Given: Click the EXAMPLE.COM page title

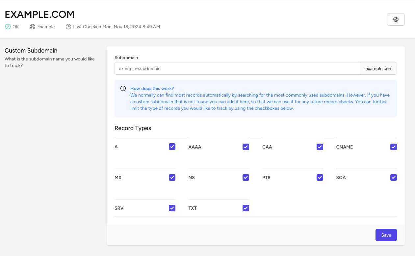Looking at the screenshot, I should (x=39, y=14).
